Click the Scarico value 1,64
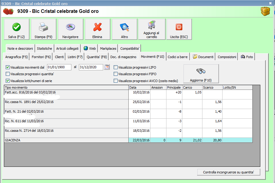 (x=212, y=123)
